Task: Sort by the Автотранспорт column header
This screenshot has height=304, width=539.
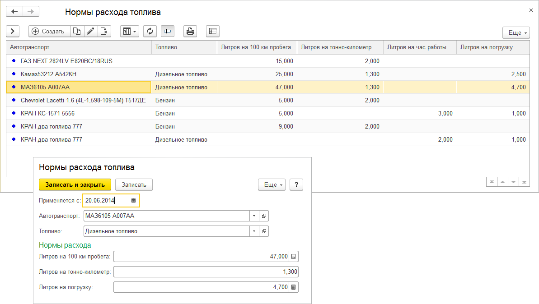Action: click(79, 47)
